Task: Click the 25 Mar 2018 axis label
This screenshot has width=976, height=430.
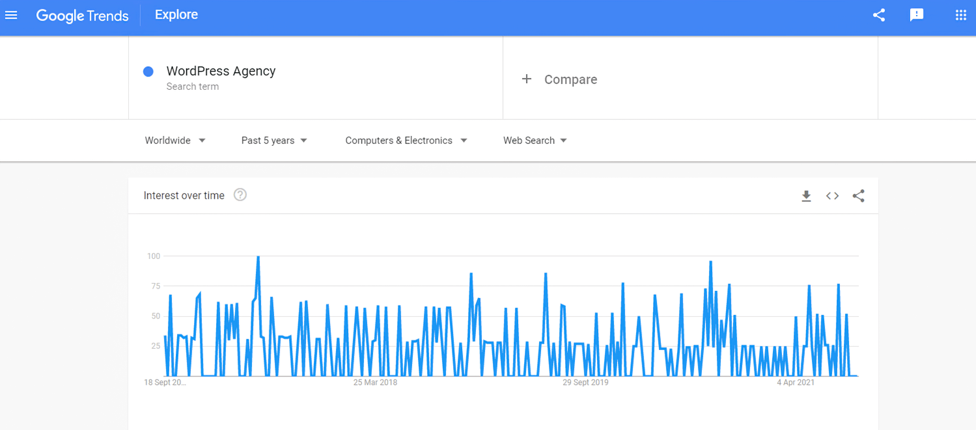Action: click(375, 382)
